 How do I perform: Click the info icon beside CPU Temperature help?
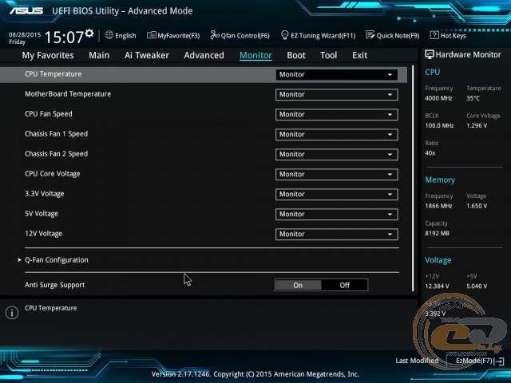click(x=12, y=313)
